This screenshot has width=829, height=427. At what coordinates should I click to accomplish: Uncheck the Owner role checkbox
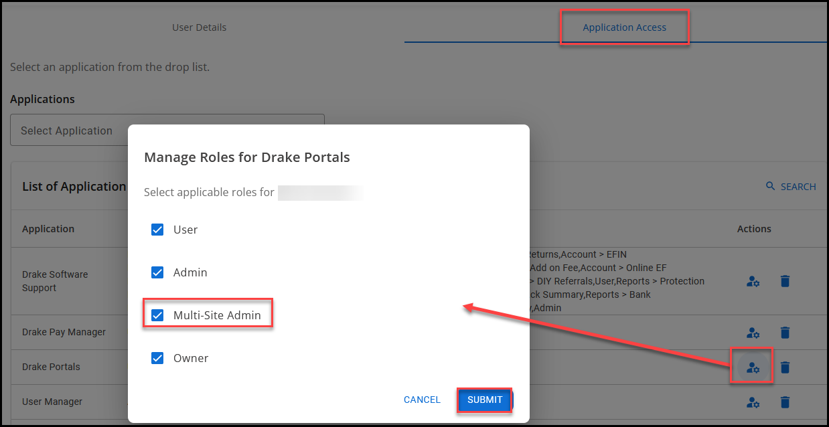click(x=157, y=358)
